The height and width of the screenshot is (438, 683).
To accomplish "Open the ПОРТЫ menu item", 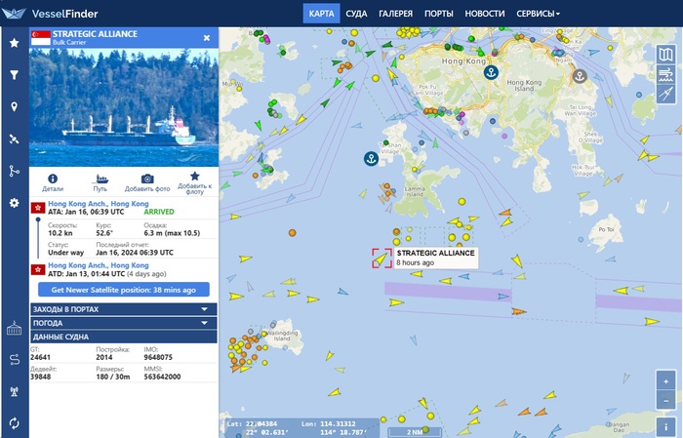I will pos(439,14).
